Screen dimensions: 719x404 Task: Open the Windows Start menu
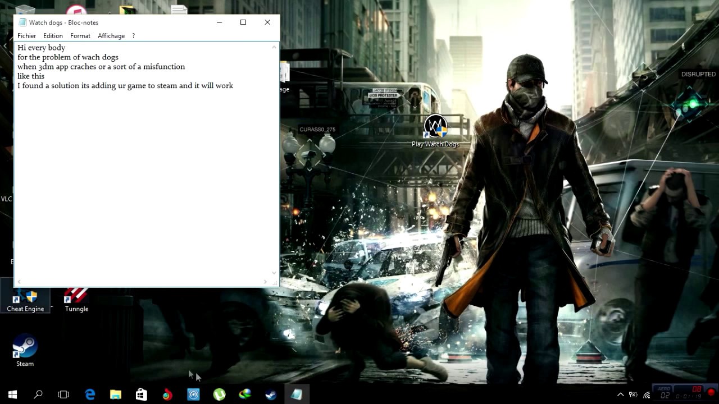[12, 394]
